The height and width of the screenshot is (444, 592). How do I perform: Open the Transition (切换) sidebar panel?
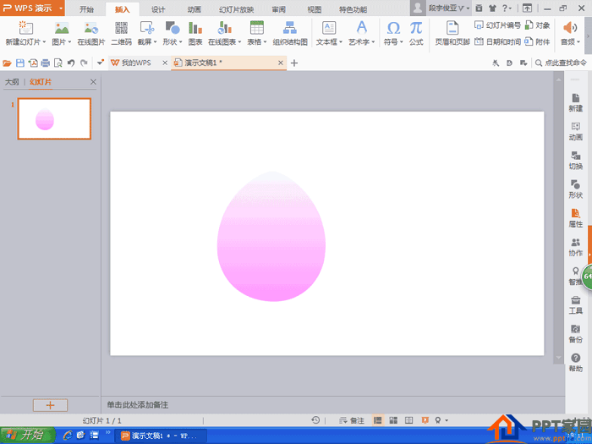pyautogui.click(x=575, y=161)
